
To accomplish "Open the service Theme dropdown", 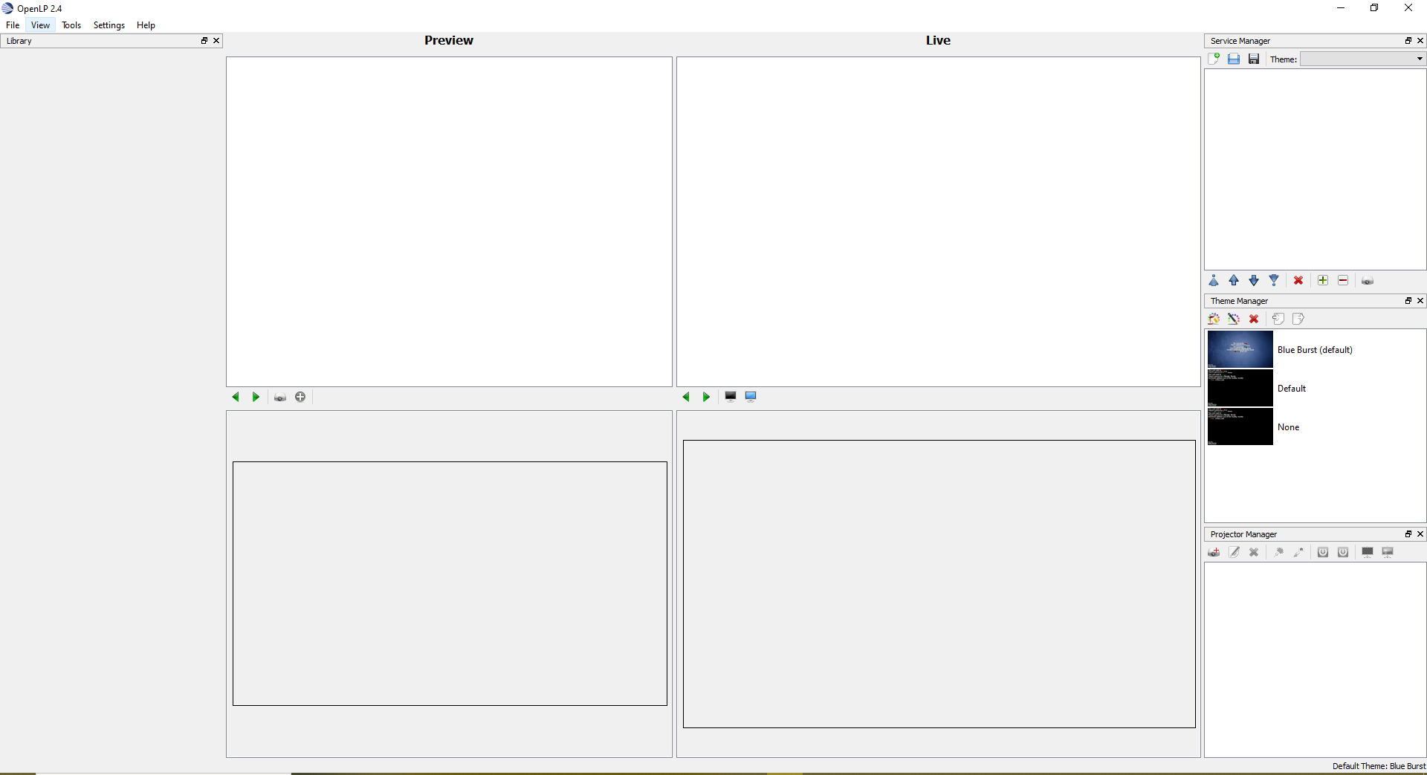I will (x=1363, y=59).
